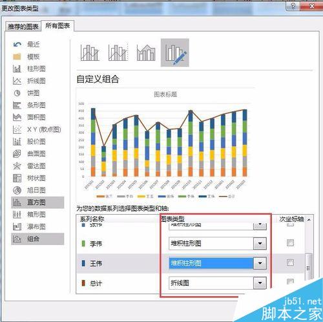Choose the 箱形图 box plot category
This screenshot has width=323, height=322.
pos(37,215)
